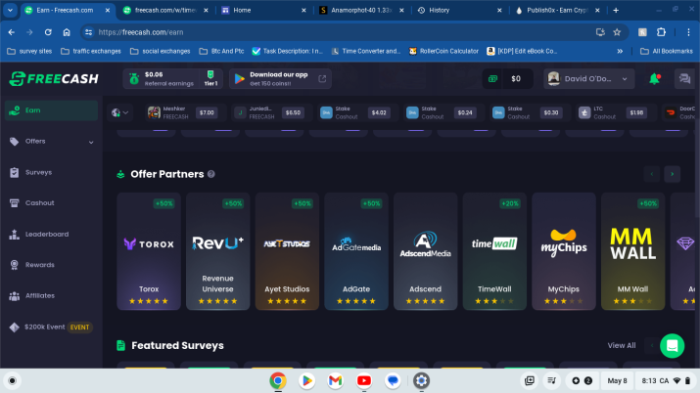Click the Download our app button
700x393 pixels.
pyautogui.click(x=280, y=79)
